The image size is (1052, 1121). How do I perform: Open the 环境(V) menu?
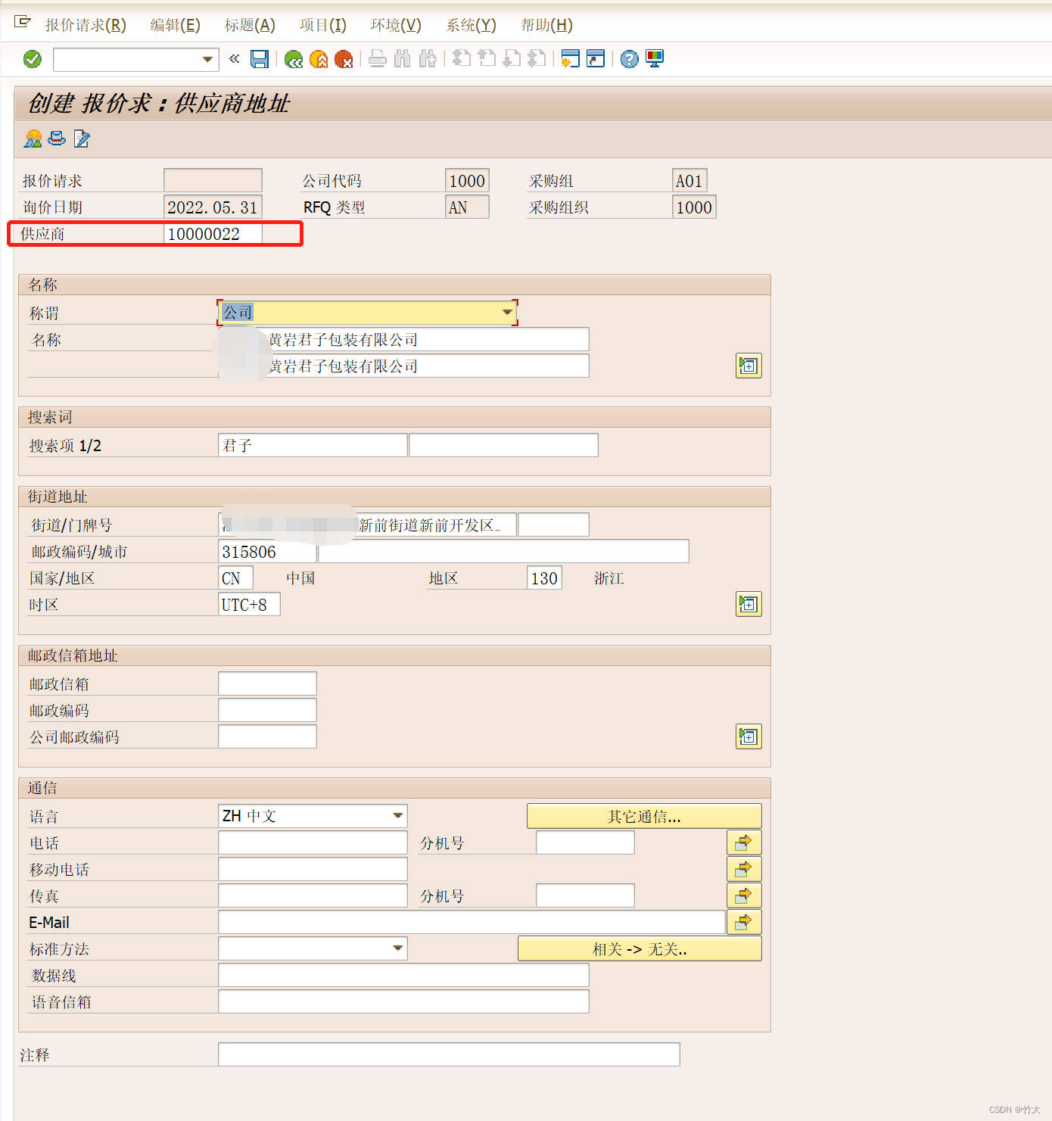(x=396, y=25)
